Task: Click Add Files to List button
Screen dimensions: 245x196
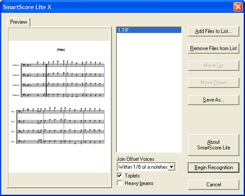Action: click(213, 31)
